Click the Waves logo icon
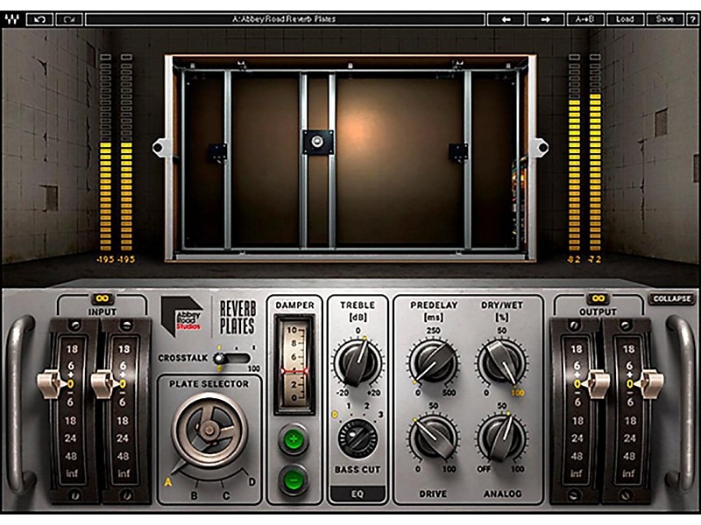 pos(12,19)
